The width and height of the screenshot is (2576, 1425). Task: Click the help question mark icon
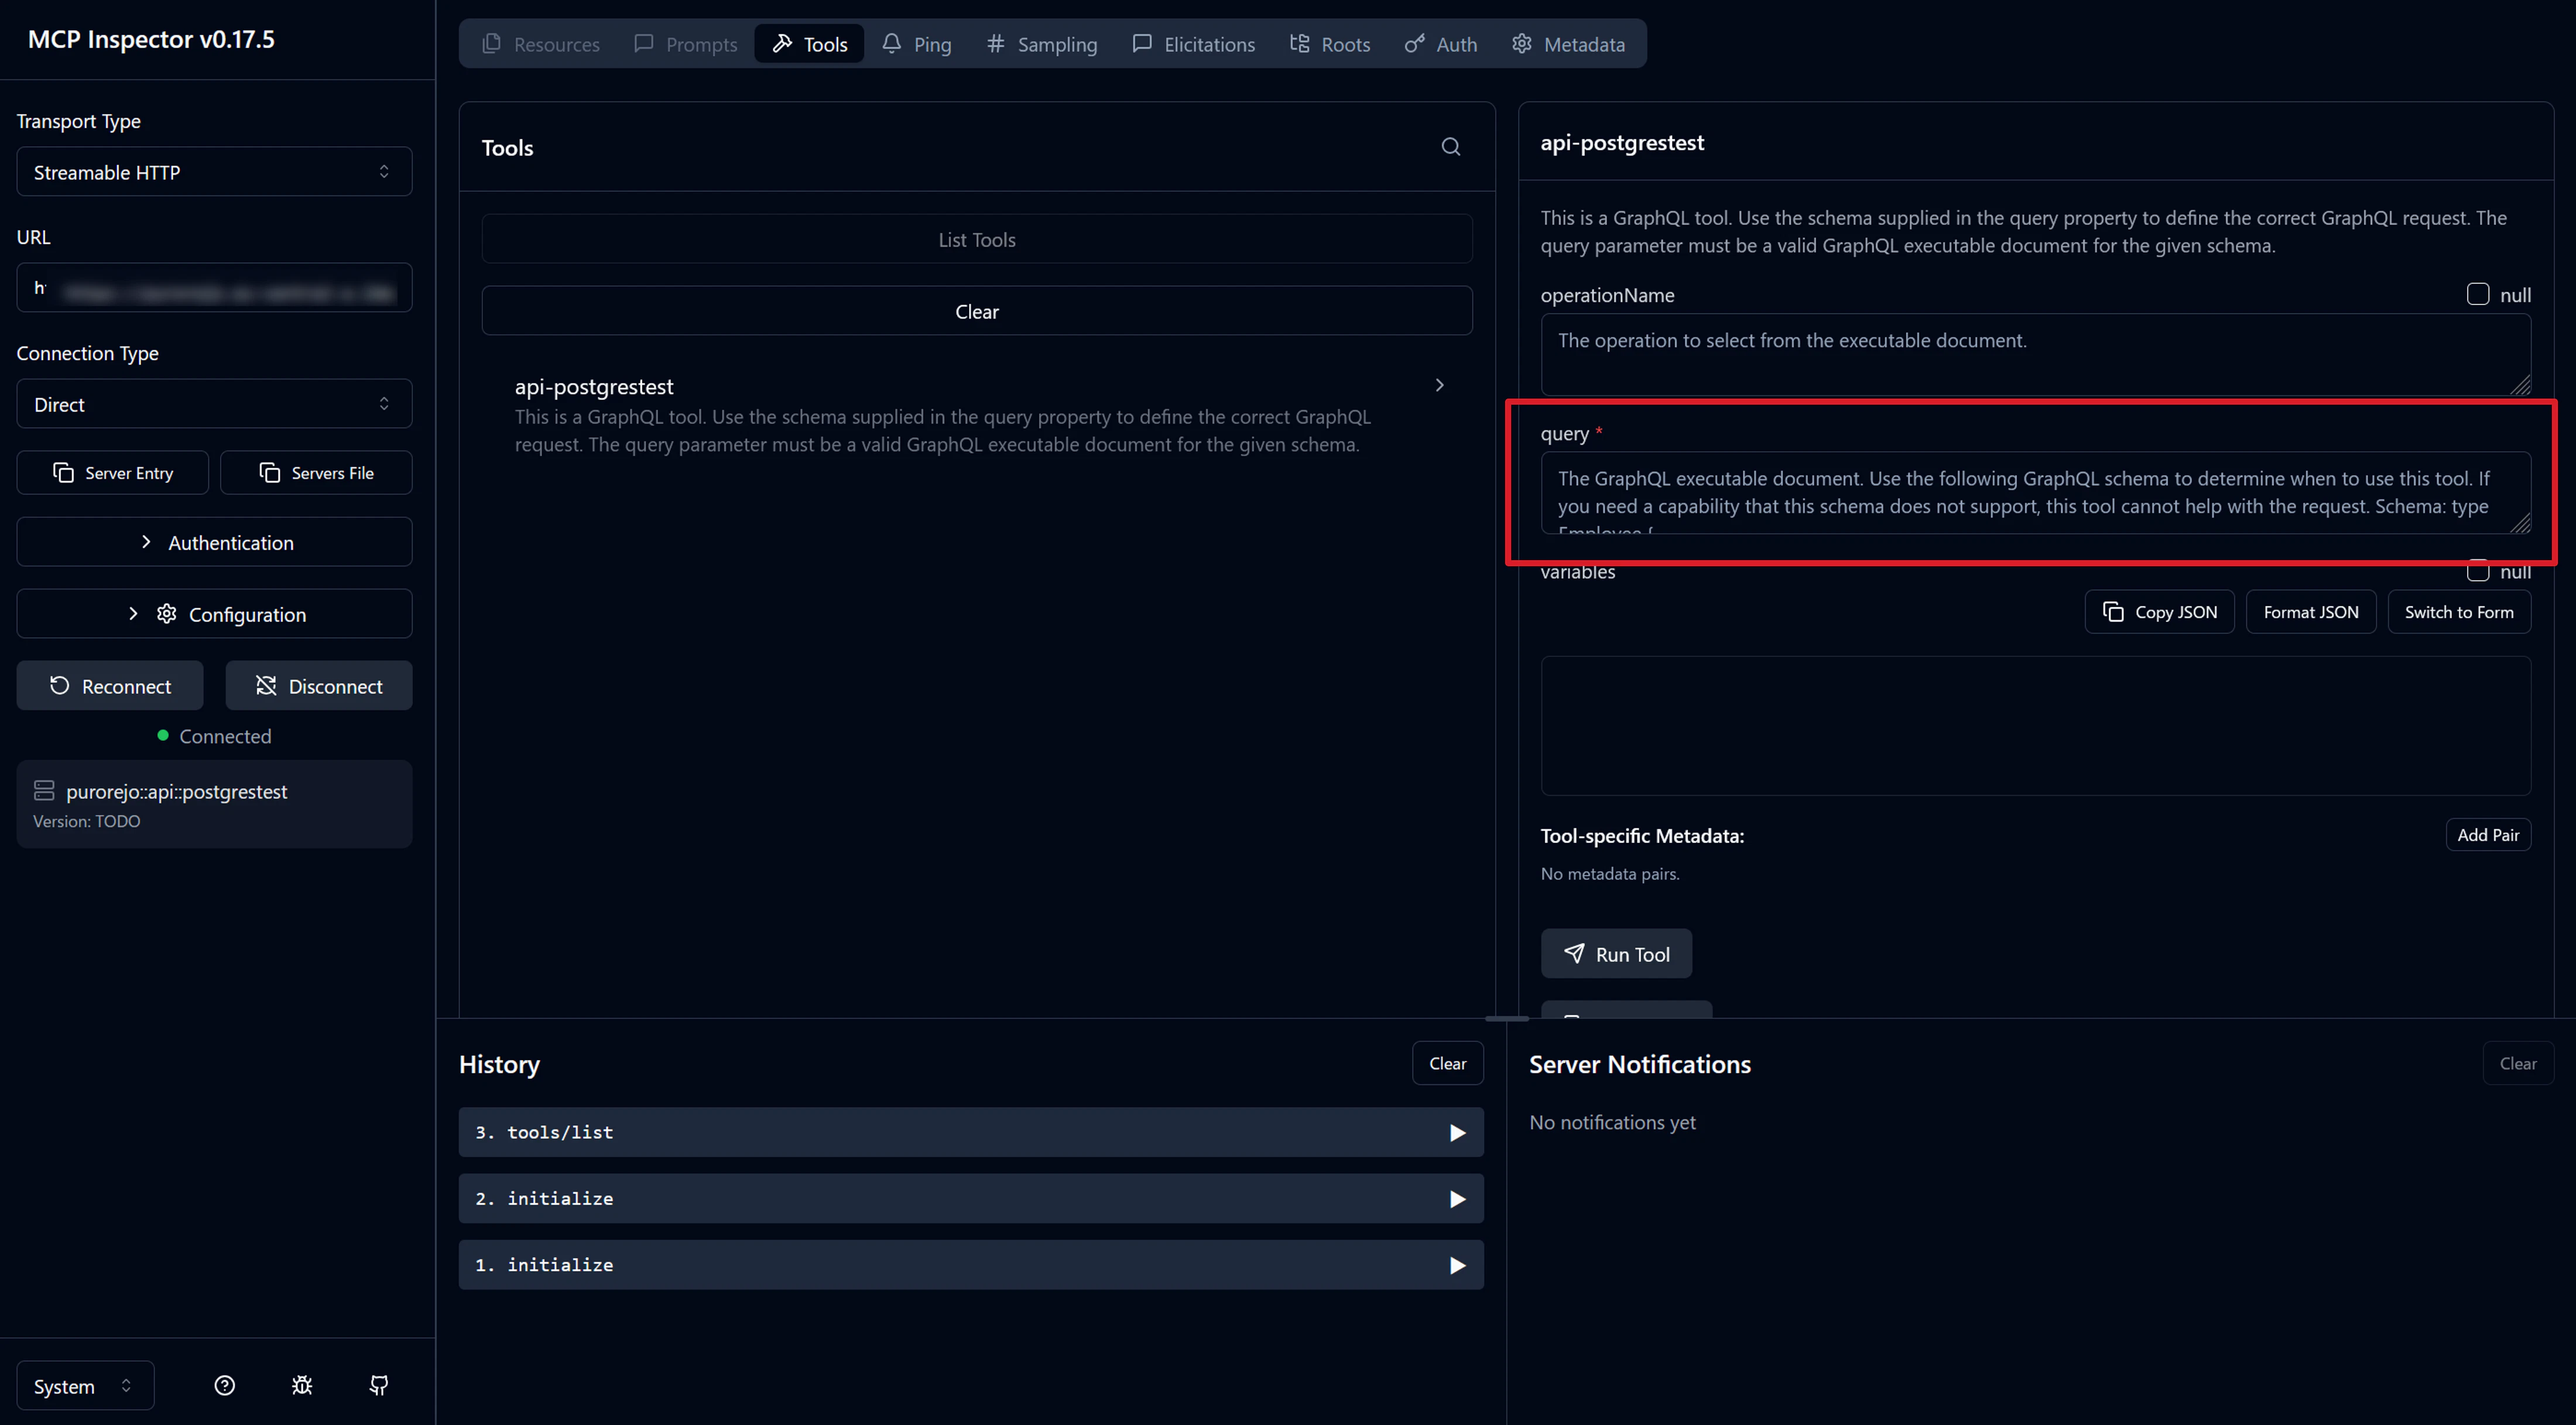[224, 1385]
